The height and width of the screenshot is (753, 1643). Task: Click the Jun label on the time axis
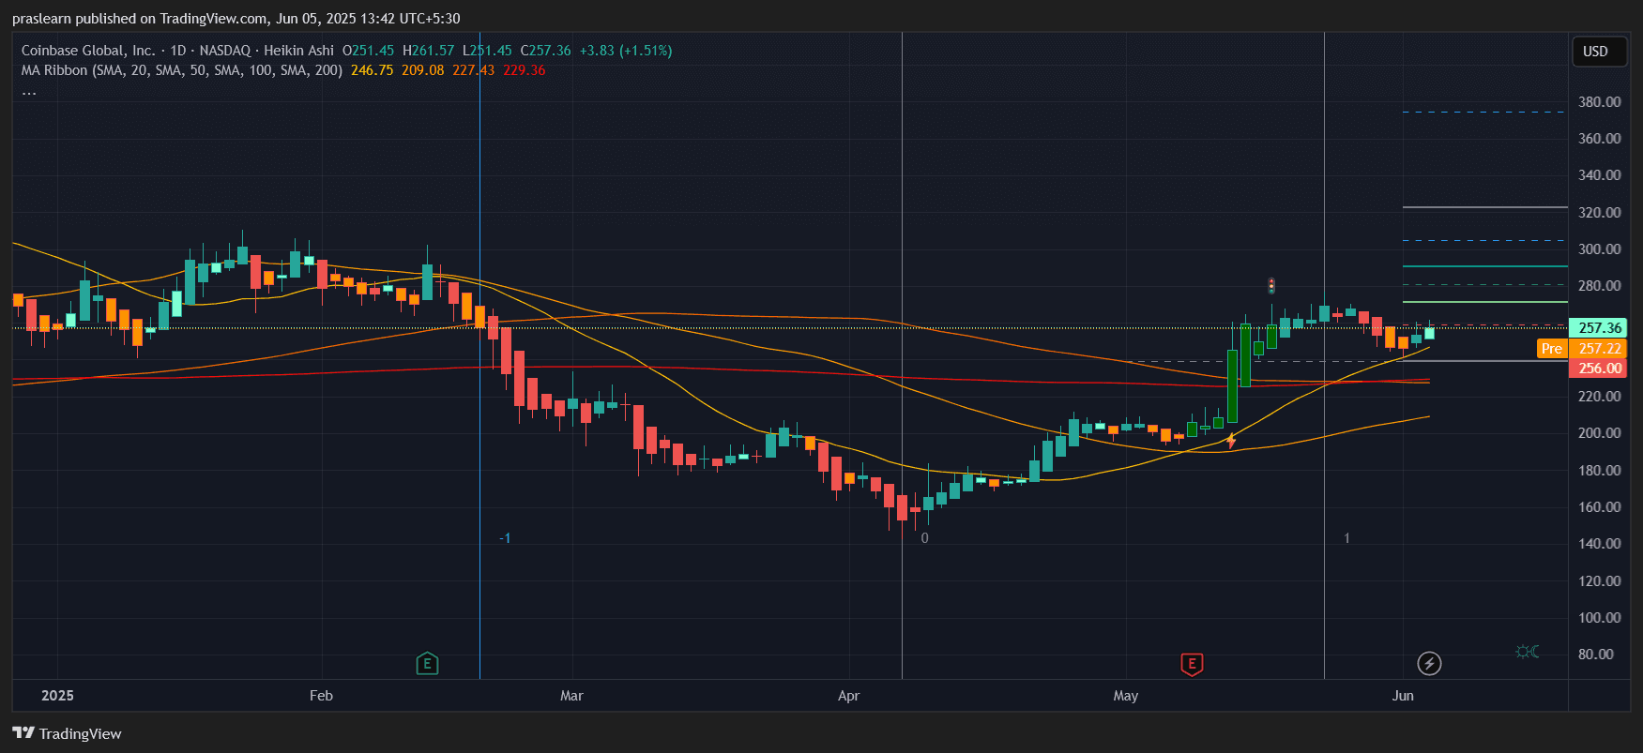pyautogui.click(x=1403, y=695)
